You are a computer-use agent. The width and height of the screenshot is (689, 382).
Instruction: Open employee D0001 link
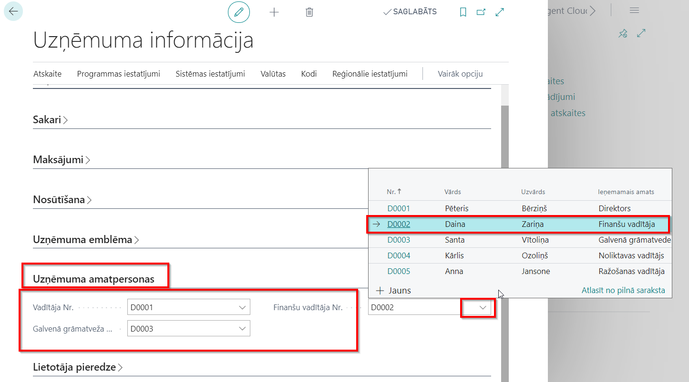coord(399,208)
